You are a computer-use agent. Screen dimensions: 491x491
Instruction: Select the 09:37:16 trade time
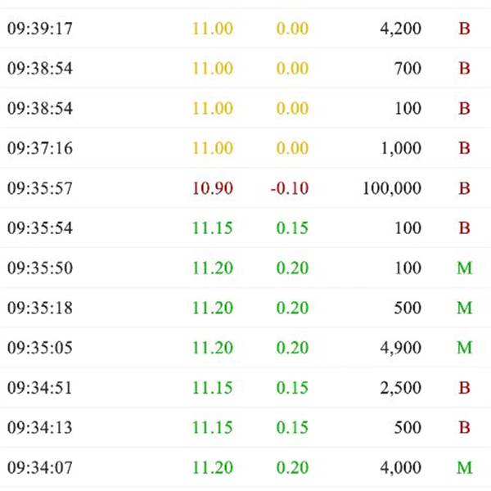click(x=40, y=148)
